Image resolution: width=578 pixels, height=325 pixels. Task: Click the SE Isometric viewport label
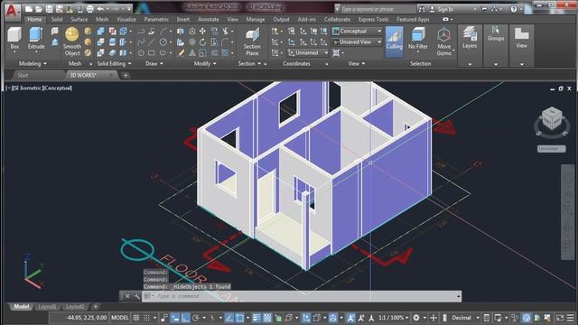(26, 88)
